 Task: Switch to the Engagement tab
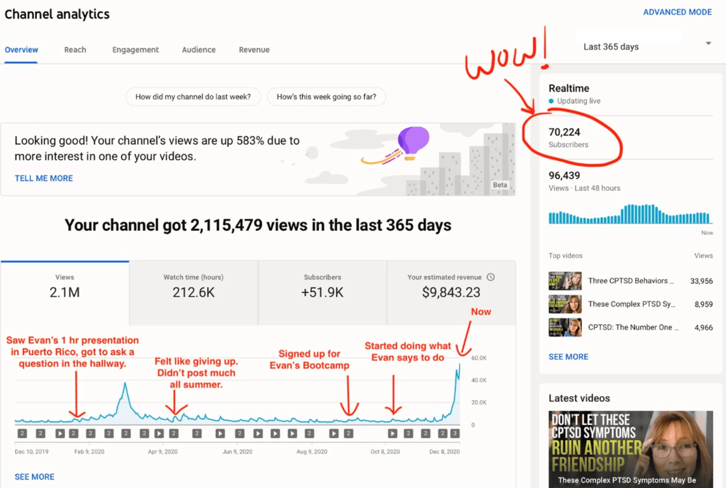pyautogui.click(x=136, y=50)
